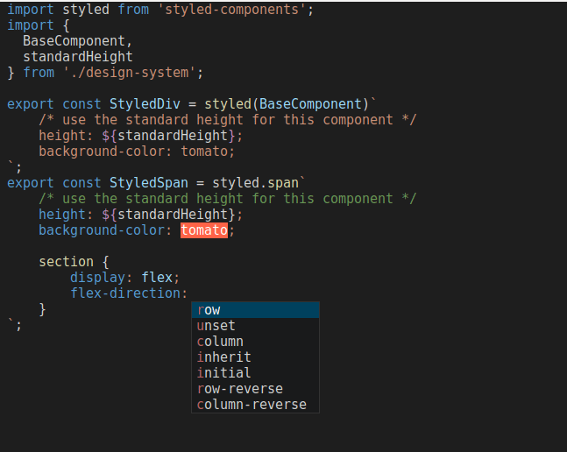Place cursor after flex-direction colon
The image size is (567, 452).
pos(188,293)
